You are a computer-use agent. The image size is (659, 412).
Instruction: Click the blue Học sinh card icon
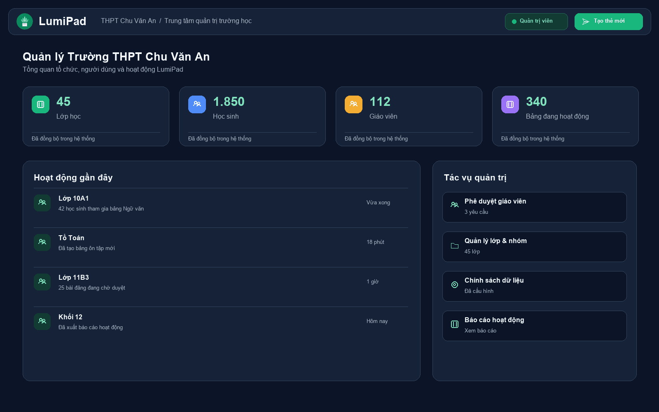[x=197, y=104]
